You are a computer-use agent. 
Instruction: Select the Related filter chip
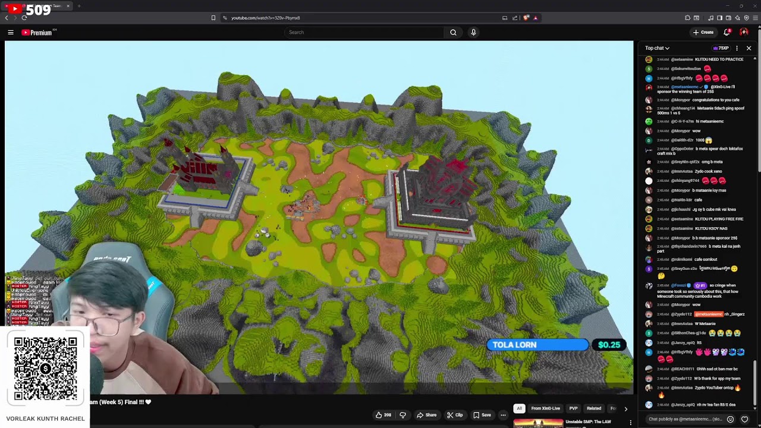pos(594,408)
